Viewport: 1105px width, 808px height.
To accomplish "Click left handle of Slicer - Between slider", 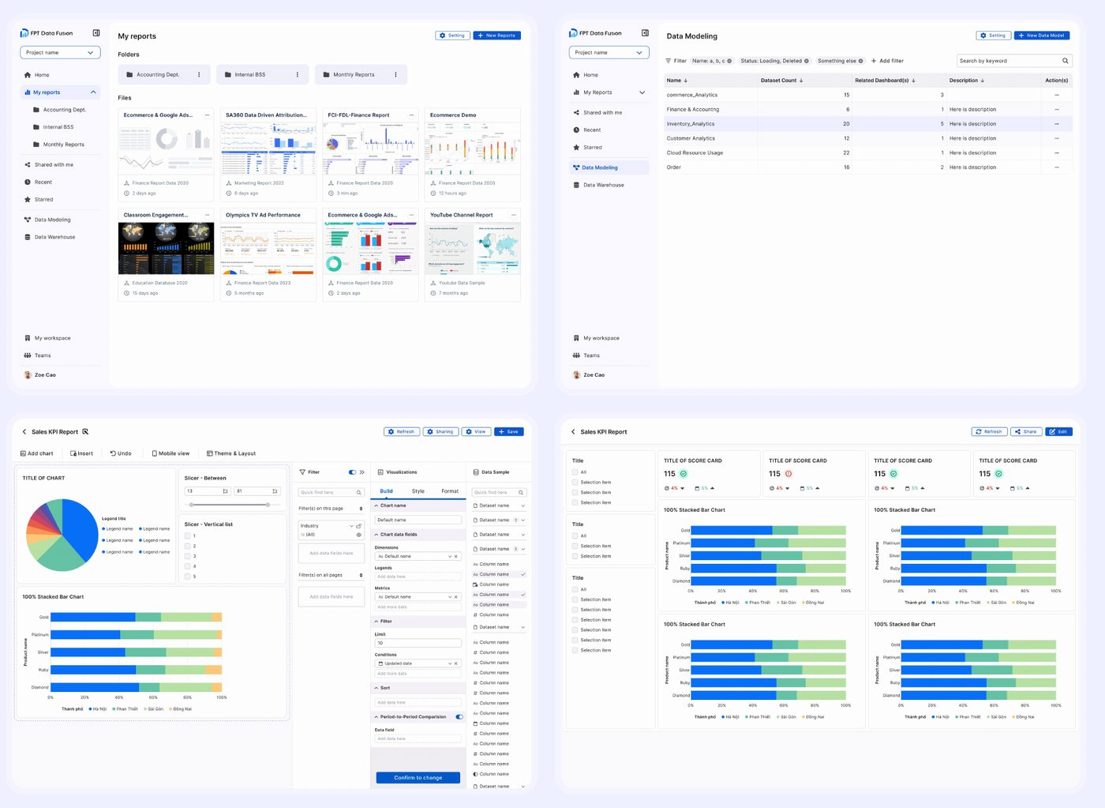I will point(192,504).
